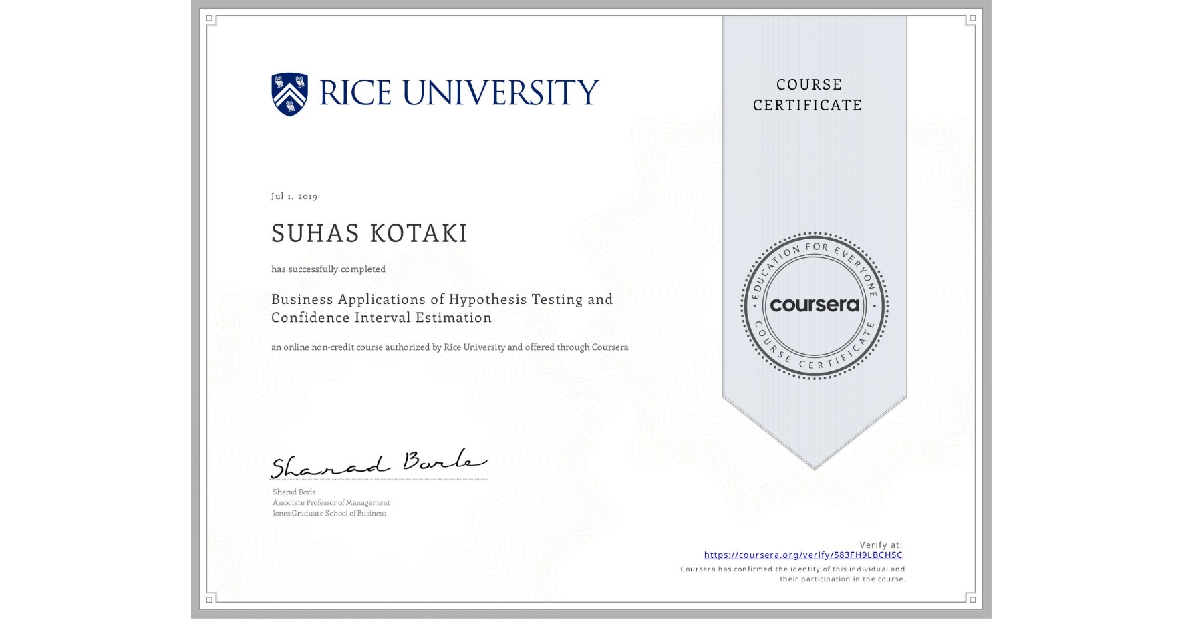
Task: Click the course title Business Applications text
Action: 442,299
